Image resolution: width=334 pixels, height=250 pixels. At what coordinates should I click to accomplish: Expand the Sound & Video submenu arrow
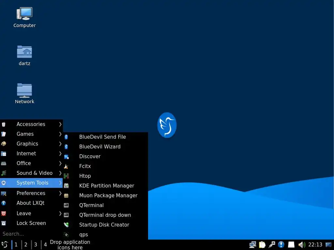pyautogui.click(x=60, y=173)
